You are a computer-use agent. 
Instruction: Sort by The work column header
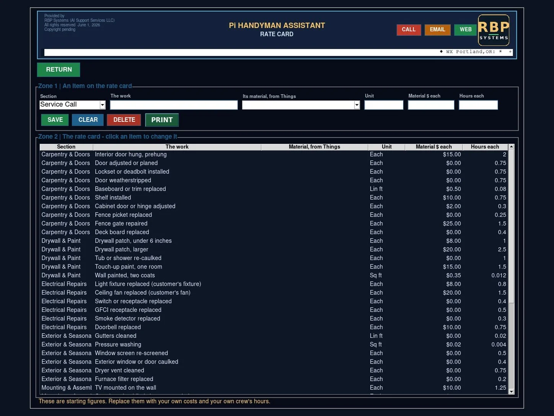177,147
